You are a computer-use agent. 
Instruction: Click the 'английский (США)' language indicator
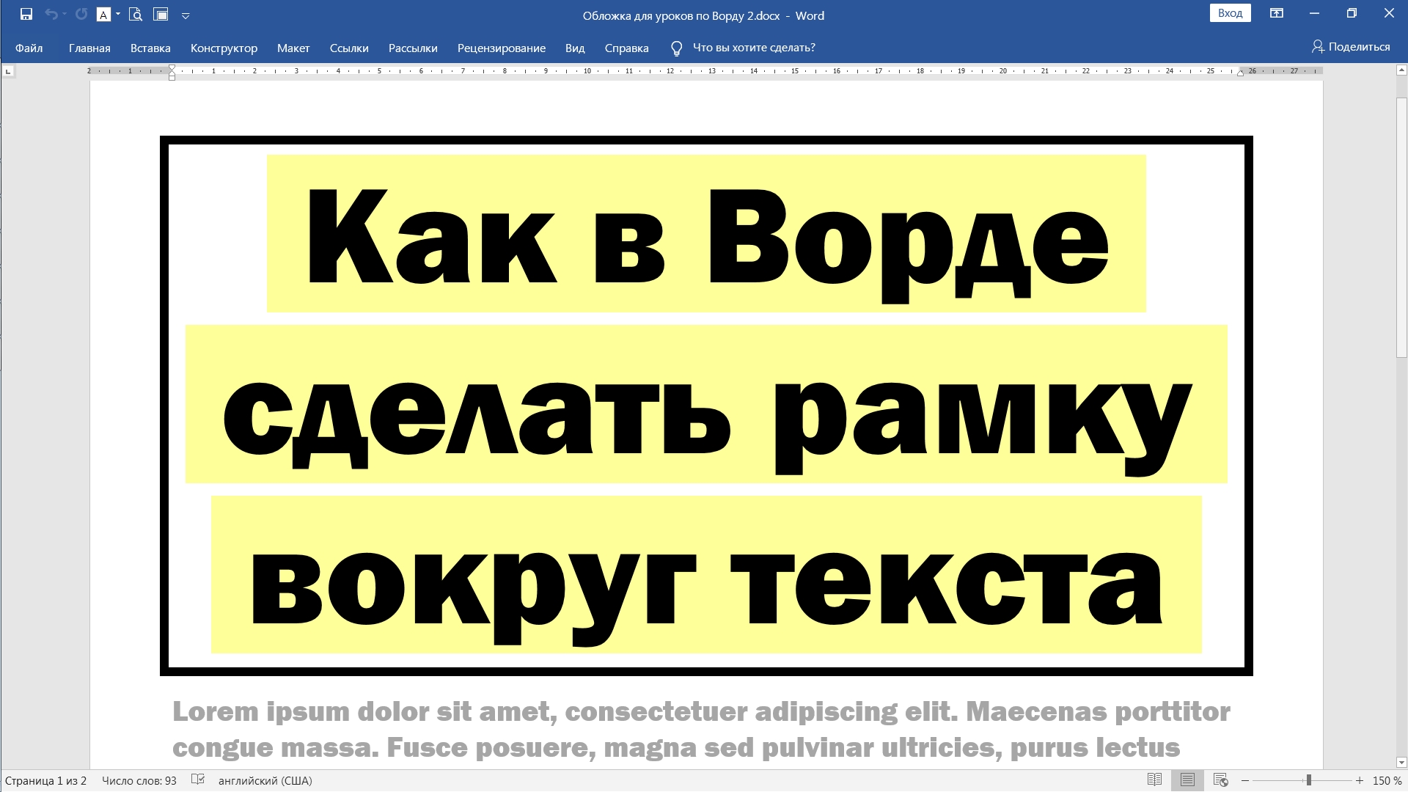tap(265, 781)
